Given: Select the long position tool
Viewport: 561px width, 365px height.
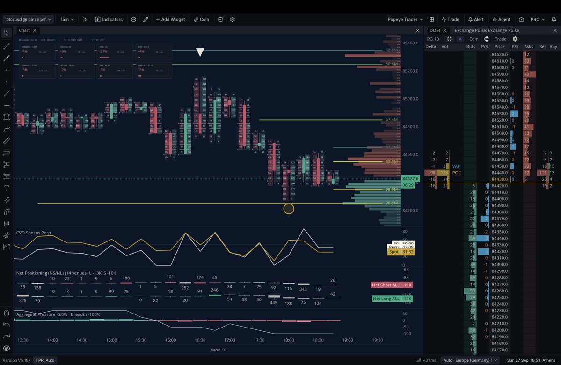Looking at the screenshot, I should pyautogui.click(x=7, y=165).
